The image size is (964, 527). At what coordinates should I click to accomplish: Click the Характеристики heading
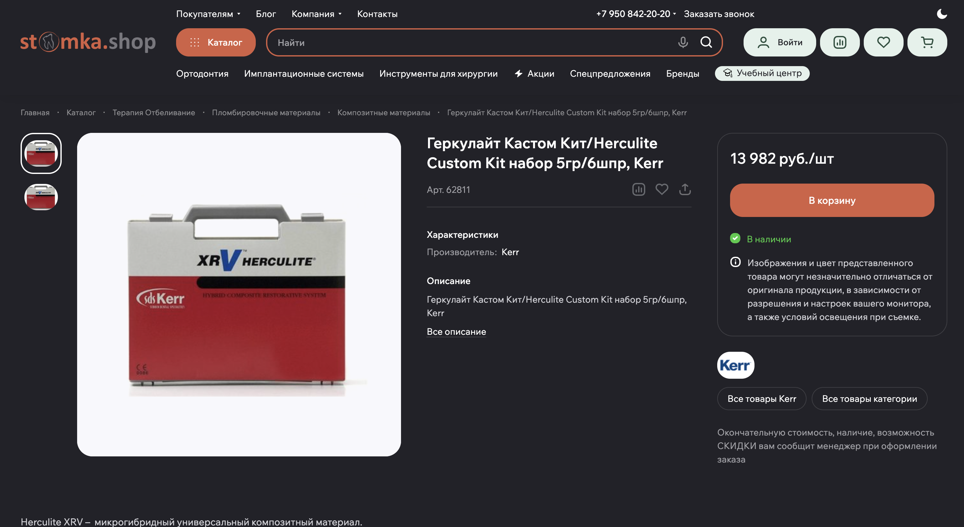click(462, 235)
